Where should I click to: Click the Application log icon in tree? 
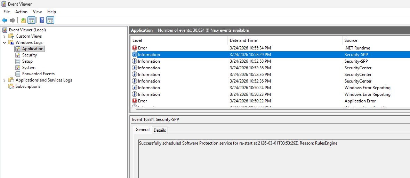pos(18,49)
